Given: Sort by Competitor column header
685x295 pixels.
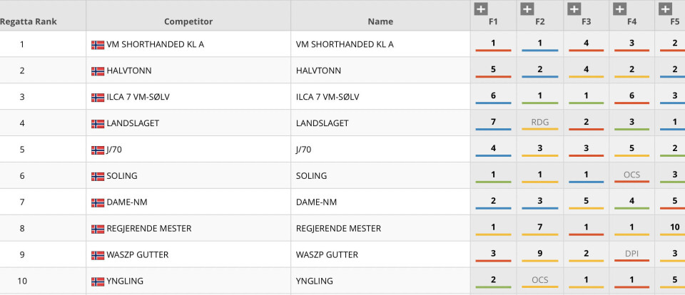Looking at the screenshot, I should [188, 21].
